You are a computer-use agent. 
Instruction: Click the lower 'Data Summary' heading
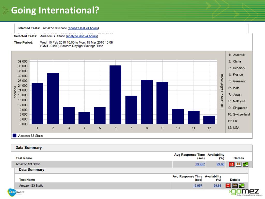click(x=32, y=169)
